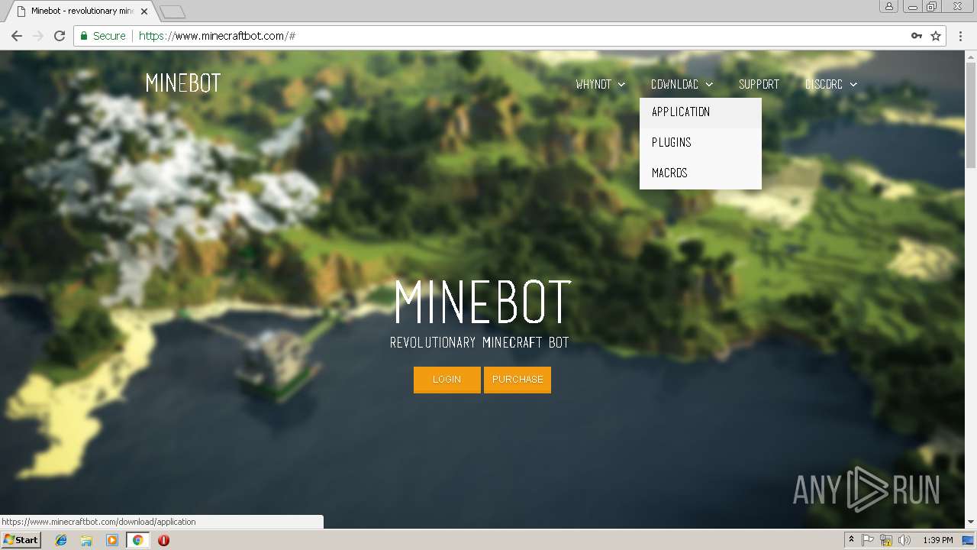Screen dimensions: 977x550
Task: Click the green Secure padlock icon
Action: click(84, 36)
